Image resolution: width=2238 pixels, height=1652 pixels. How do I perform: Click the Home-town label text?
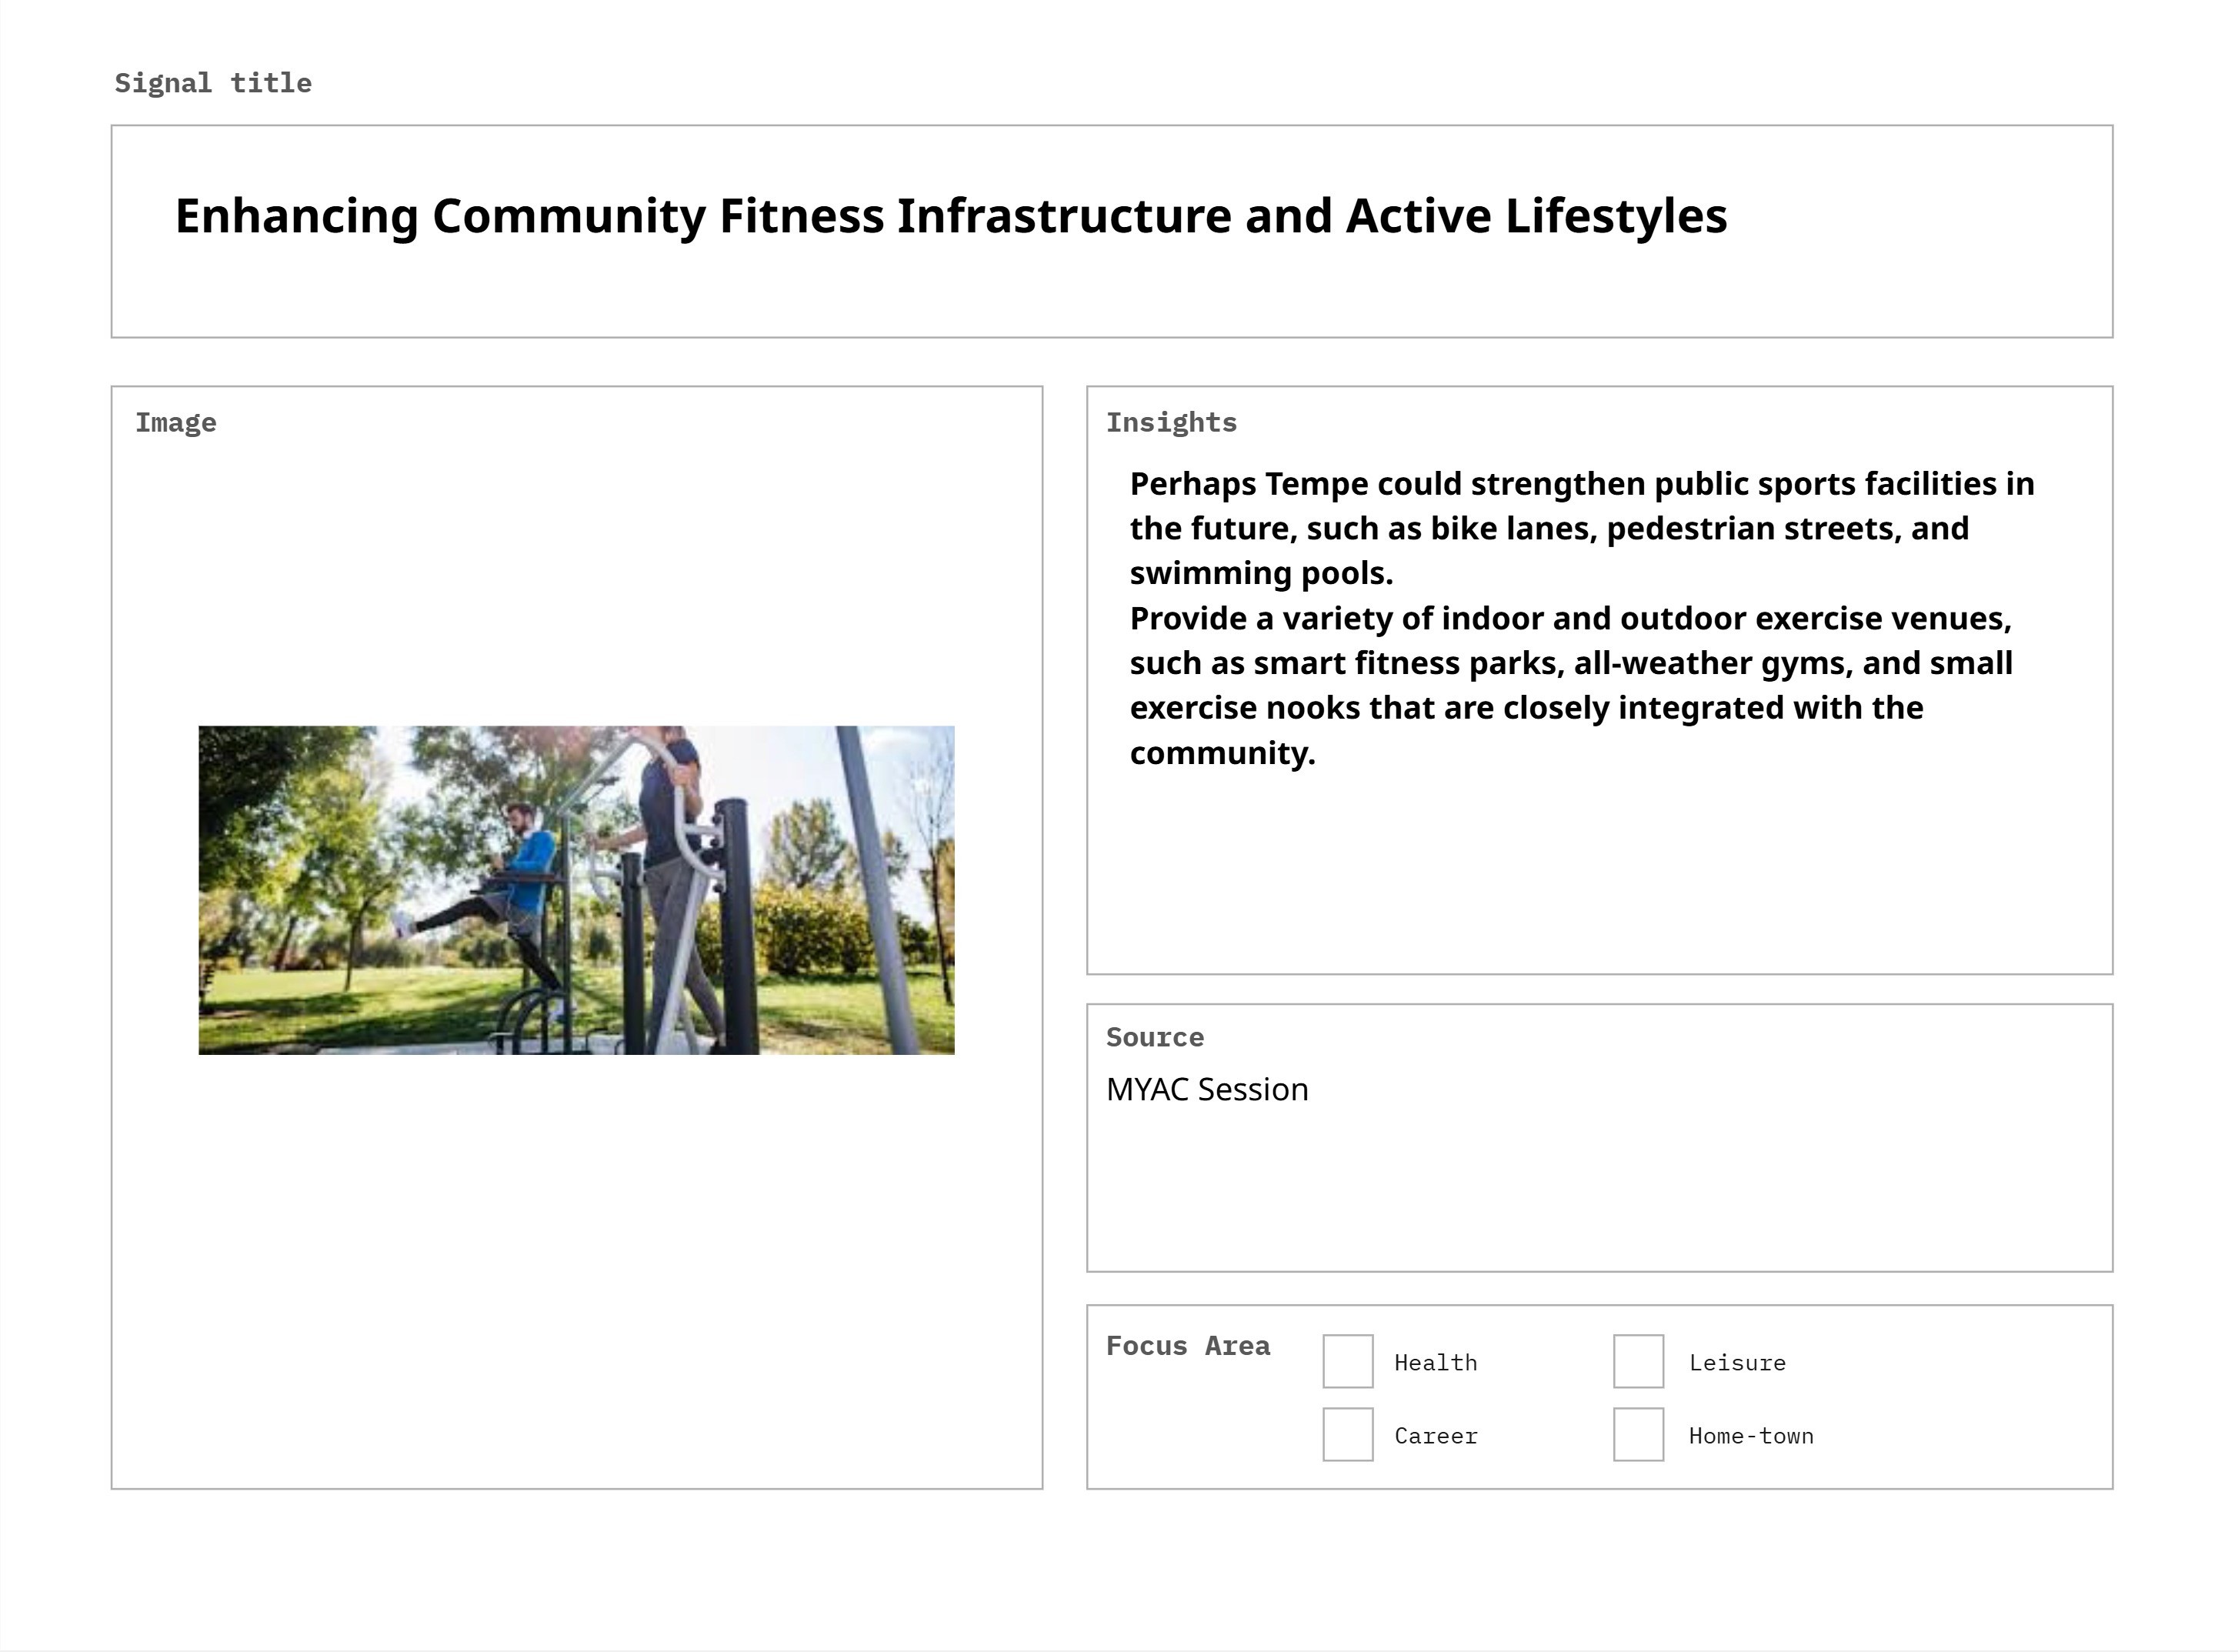pos(1750,1436)
